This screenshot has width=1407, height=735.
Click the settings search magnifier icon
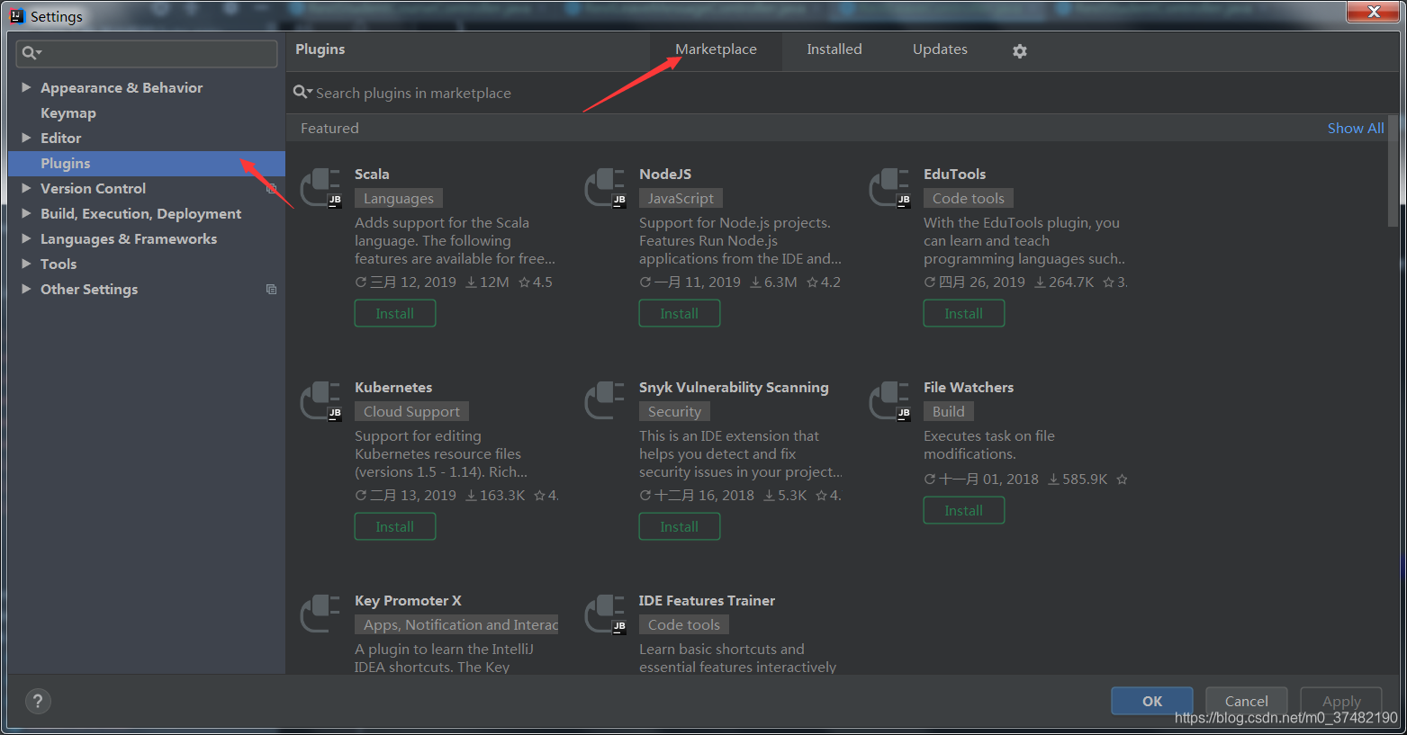pos(31,53)
